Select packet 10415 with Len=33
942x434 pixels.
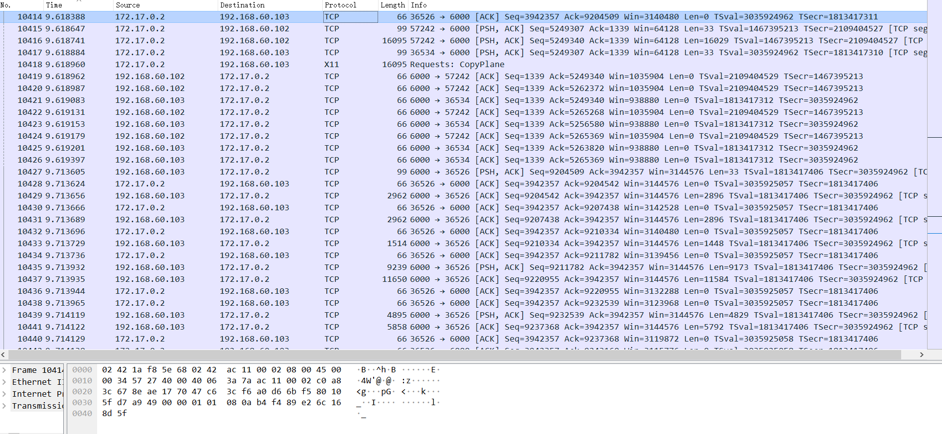pos(463,29)
